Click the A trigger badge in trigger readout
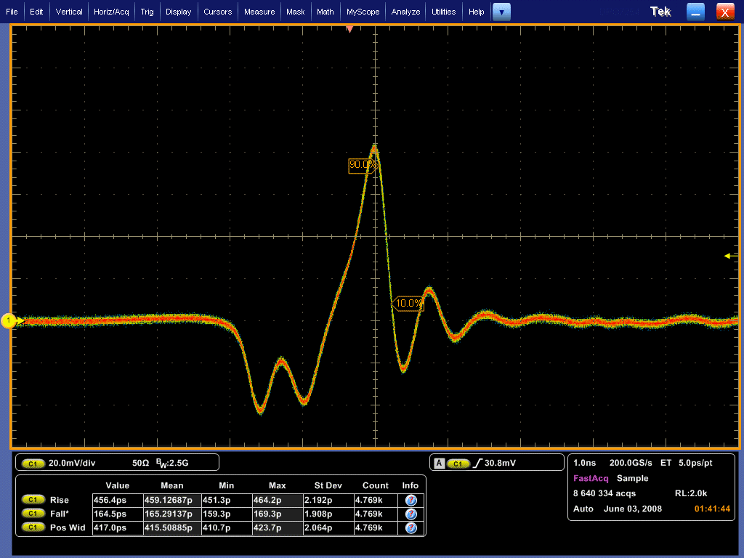 click(x=439, y=463)
